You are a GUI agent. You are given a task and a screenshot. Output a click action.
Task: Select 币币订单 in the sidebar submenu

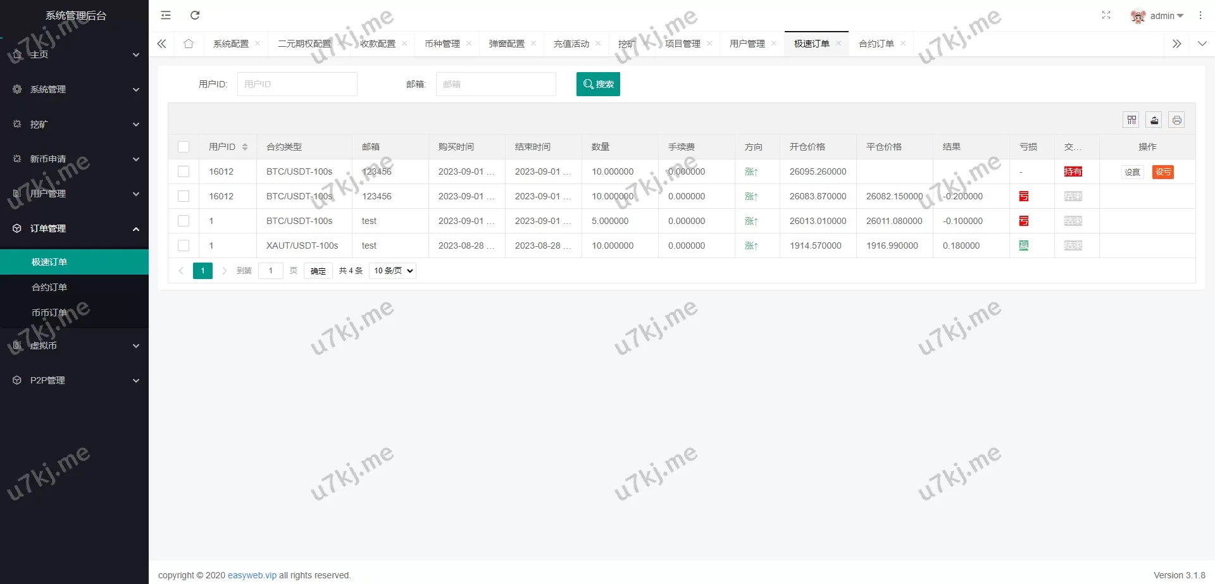click(49, 313)
